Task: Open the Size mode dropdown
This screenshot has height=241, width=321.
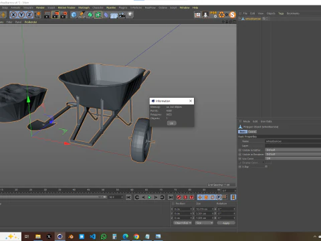Action: [204, 223]
